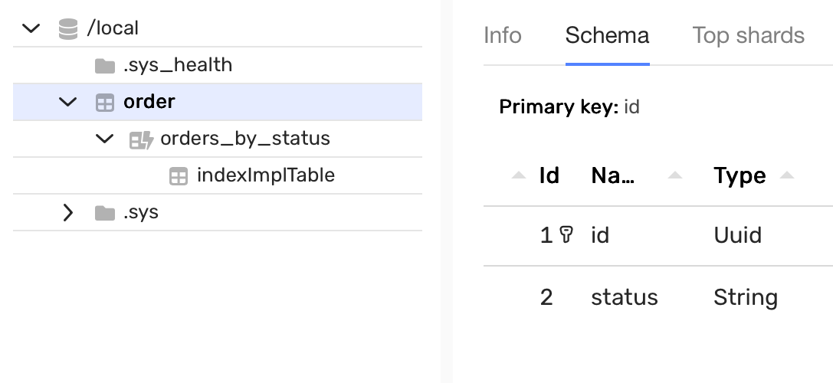Select the Schema tab
Image resolution: width=833 pixels, height=383 pixels.
pyautogui.click(x=607, y=35)
